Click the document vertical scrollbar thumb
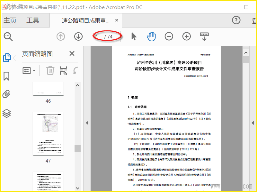This screenshot has height=192, width=257. click(x=246, y=60)
